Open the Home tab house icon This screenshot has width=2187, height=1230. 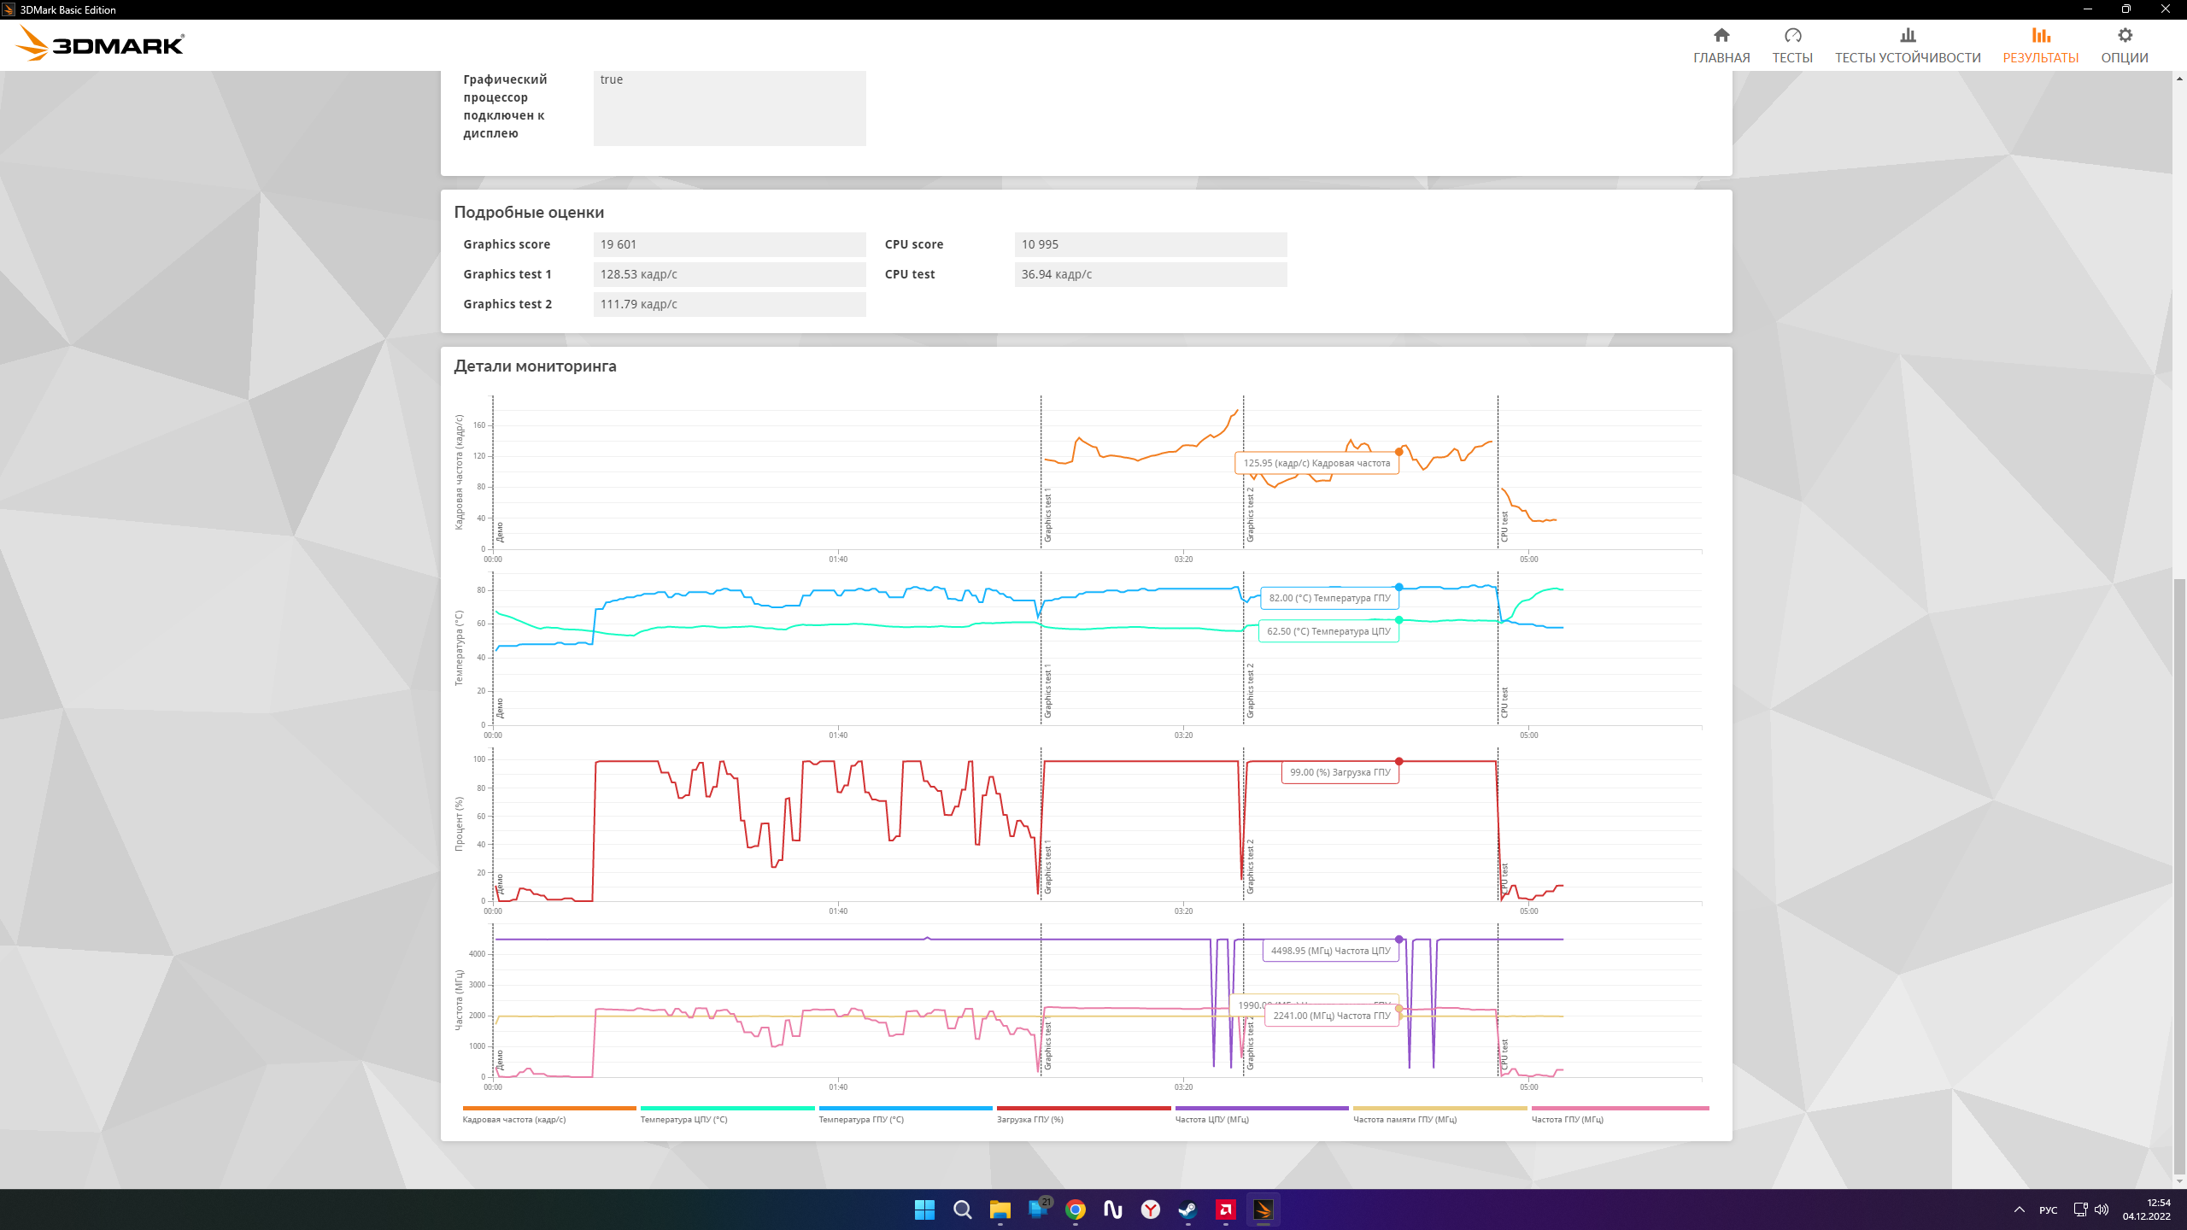[1721, 35]
